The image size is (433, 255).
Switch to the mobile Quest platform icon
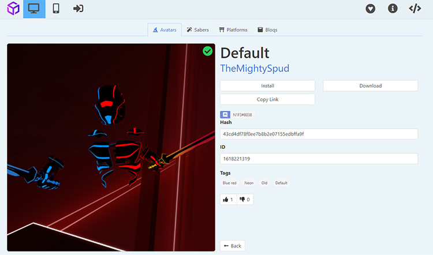point(56,9)
